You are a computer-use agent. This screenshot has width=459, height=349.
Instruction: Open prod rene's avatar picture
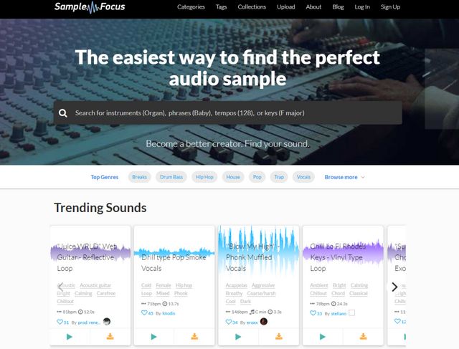[x=107, y=322]
